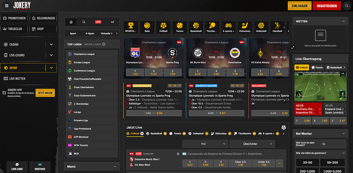This screenshot has height=173, width=353.
Task: Open the Über/Unter market dropdown
Action: coord(252,144)
